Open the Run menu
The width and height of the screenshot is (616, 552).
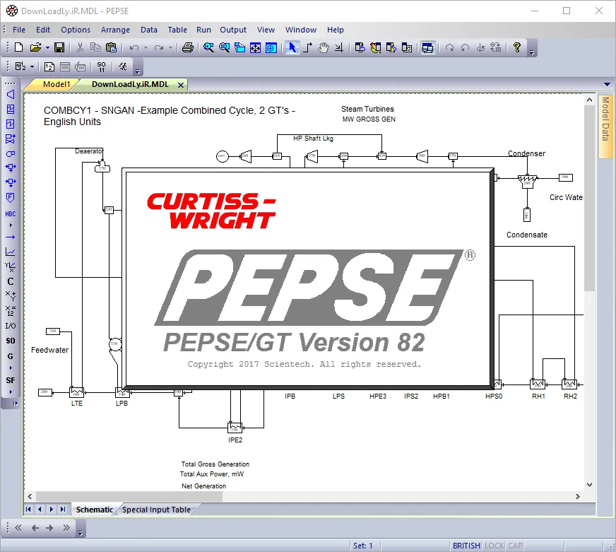[203, 30]
